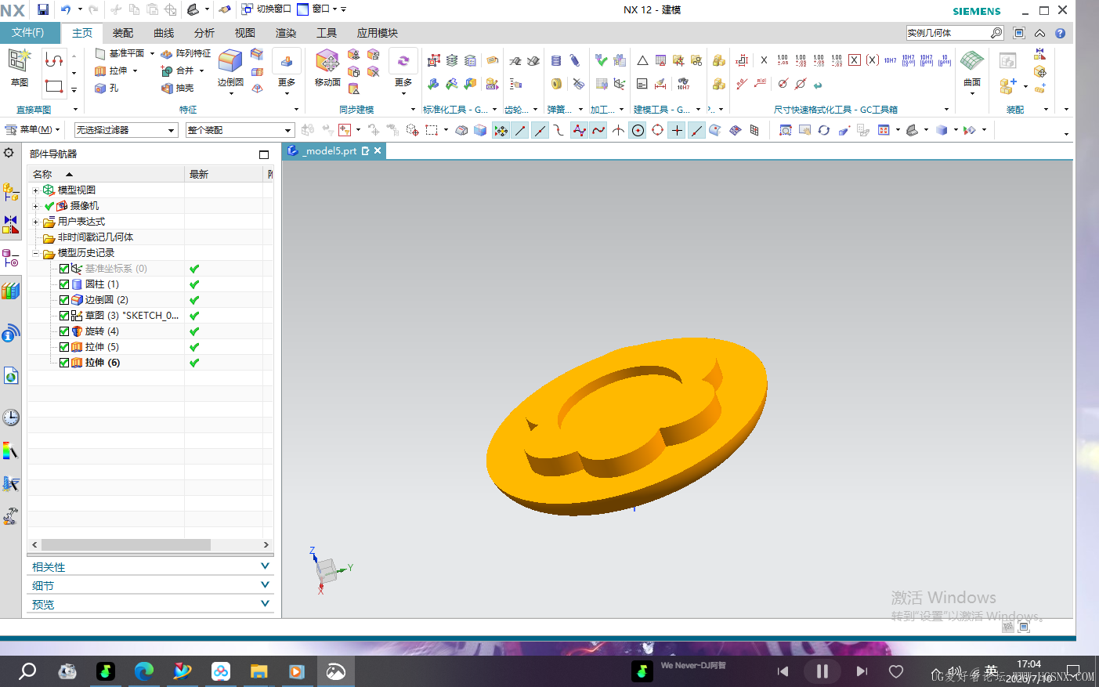
Task: Click the Move Face (移动面) icon
Action: tap(327, 67)
